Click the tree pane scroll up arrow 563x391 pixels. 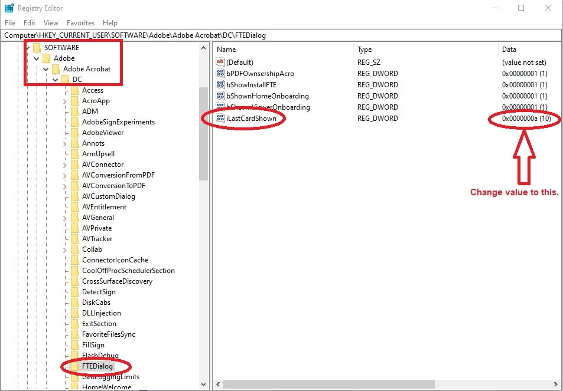204,48
